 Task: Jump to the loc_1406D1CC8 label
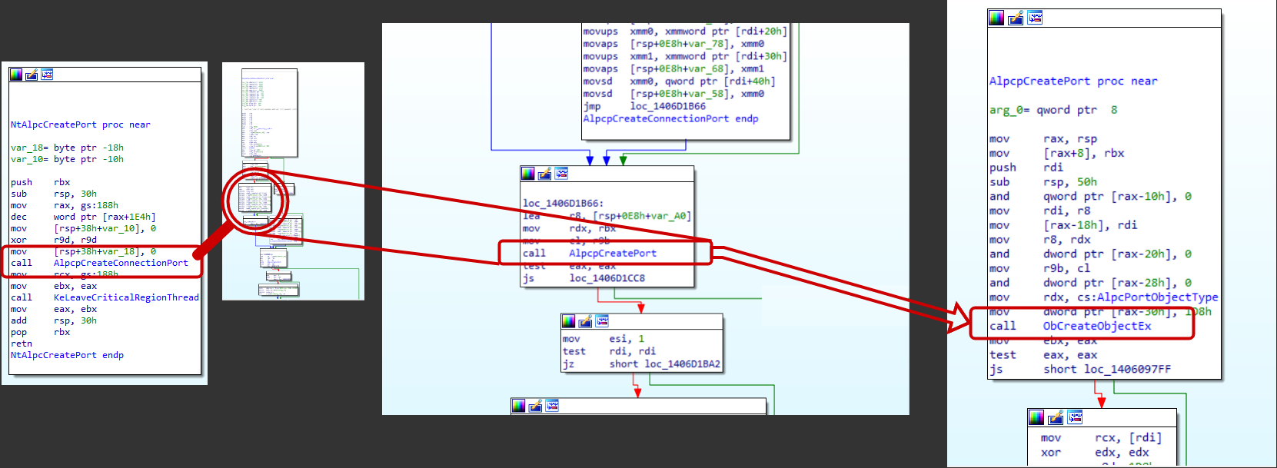click(607, 278)
